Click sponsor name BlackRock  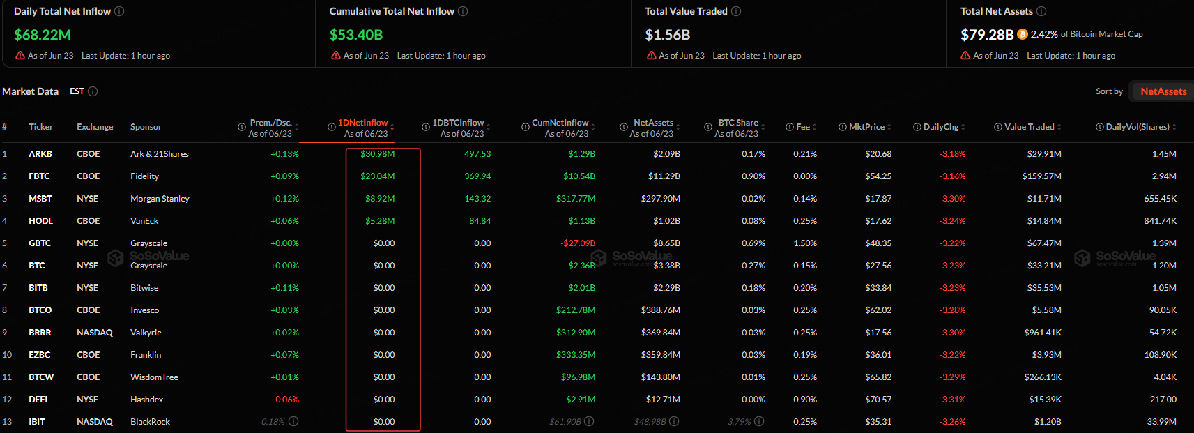[150, 422]
